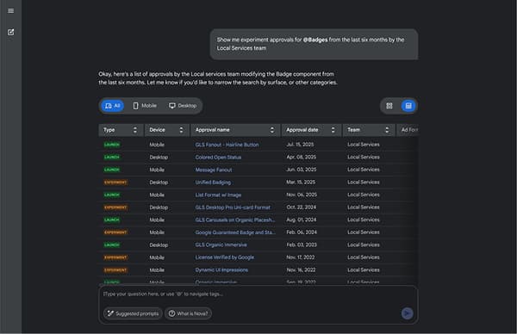Filter results to Desktop
The image size is (517, 334).
point(183,106)
